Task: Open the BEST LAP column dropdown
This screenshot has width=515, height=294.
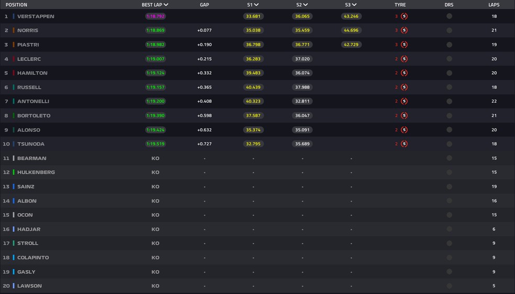Action: pos(166,5)
